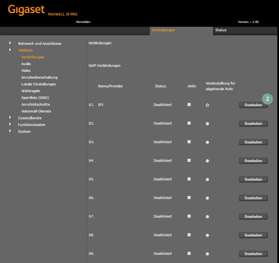Open the Anrufweiterschaltung page

tap(40, 77)
